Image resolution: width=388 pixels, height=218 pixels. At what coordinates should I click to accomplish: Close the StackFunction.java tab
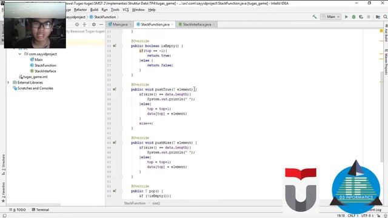coord(172,24)
